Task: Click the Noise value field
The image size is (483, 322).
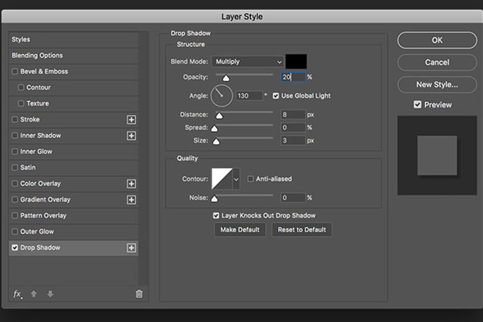Action: click(x=293, y=198)
